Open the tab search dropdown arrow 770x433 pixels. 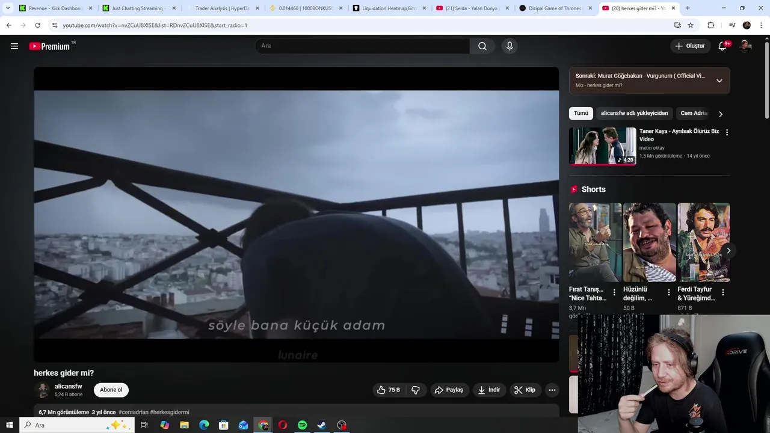[x=8, y=8]
